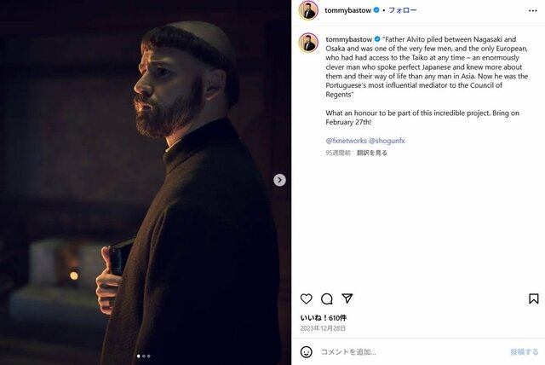Save the post with the bookmark icon
The width and height of the screenshot is (545, 365).
(533, 298)
